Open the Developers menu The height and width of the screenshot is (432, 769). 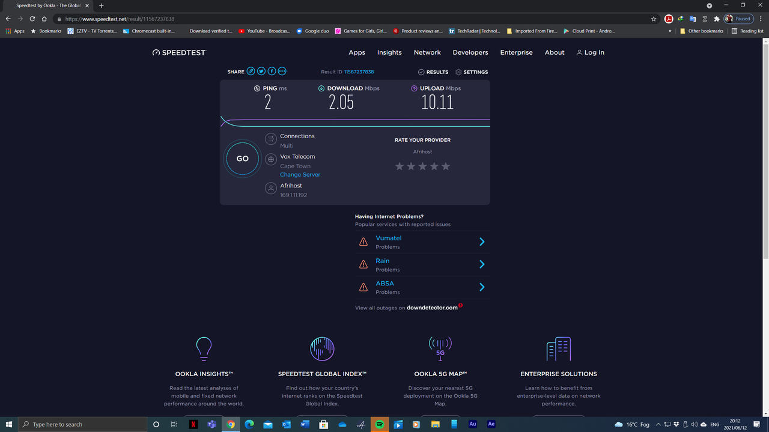tap(470, 52)
